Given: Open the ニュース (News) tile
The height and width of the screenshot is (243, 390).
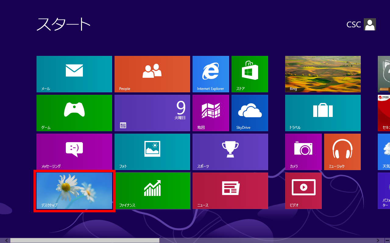Looking at the screenshot, I should click(230, 191).
